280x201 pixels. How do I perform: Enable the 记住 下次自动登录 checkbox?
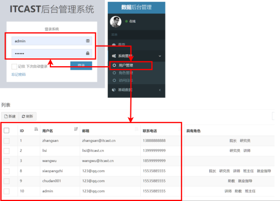click(x=14, y=66)
